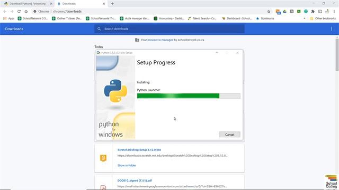The image size is (339, 190).
Task: Click the green setup progress bar
Action: coord(189,96)
